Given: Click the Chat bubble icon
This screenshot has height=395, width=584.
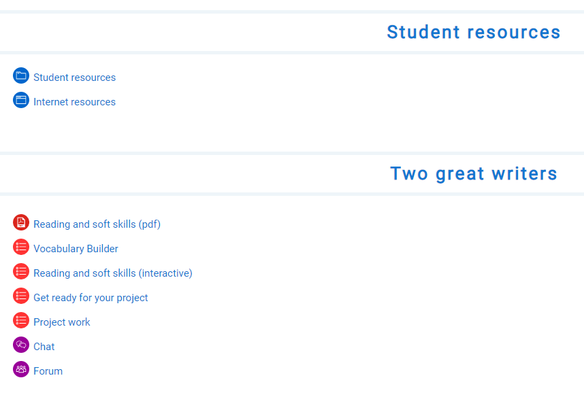Looking at the screenshot, I should click(x=20, y=345).
